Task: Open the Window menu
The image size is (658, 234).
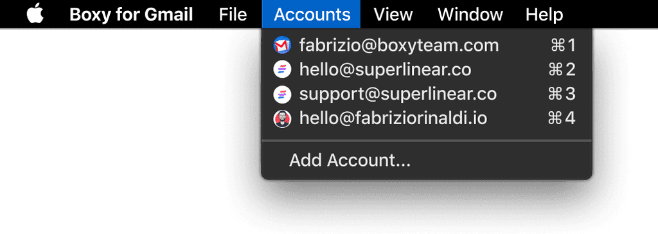Action: pos(470,15)
